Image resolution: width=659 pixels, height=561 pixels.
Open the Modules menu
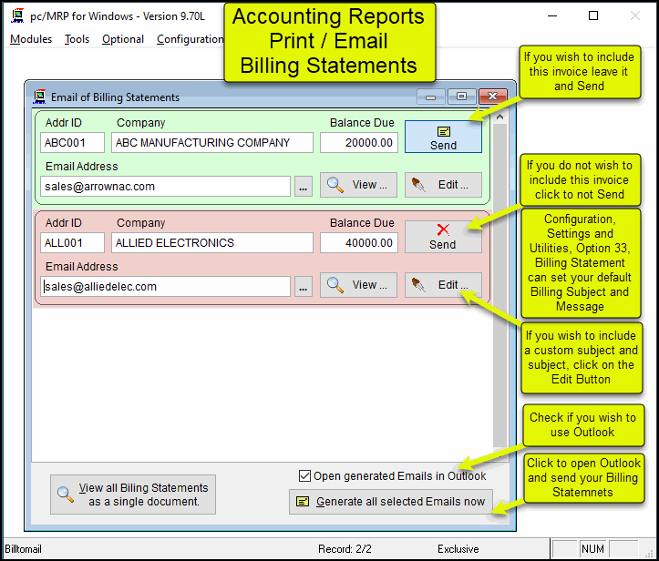[x=31, y=39]
